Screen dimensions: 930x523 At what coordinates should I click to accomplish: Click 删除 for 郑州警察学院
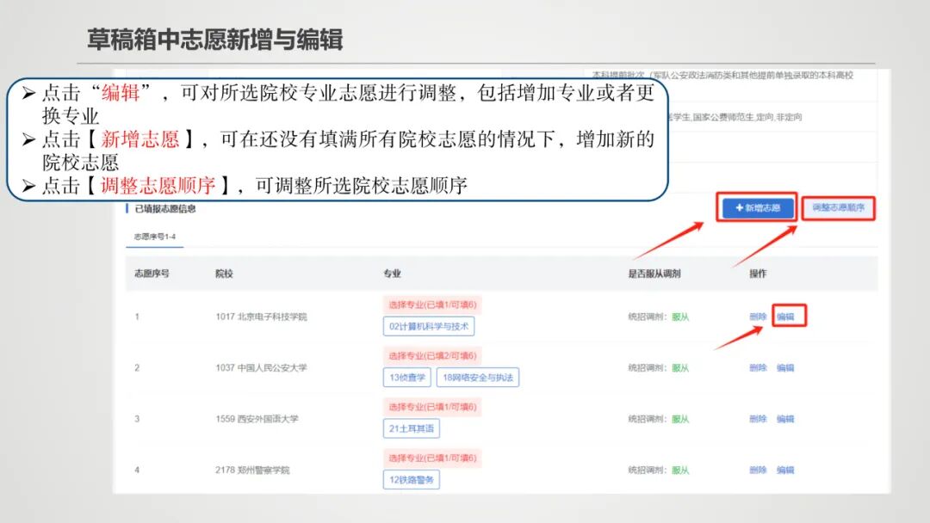(x=758, y=469)
